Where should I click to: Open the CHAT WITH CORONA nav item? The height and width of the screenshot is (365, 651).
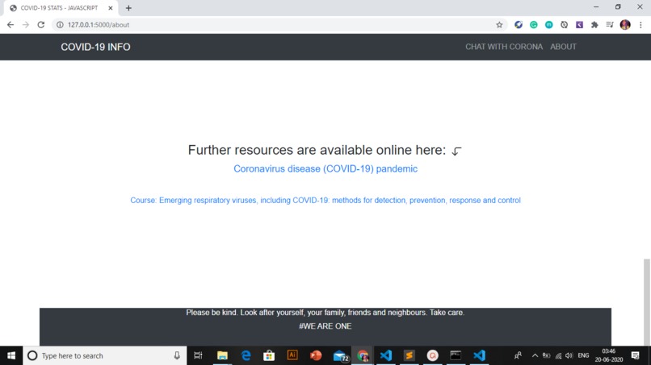point(504,47)
